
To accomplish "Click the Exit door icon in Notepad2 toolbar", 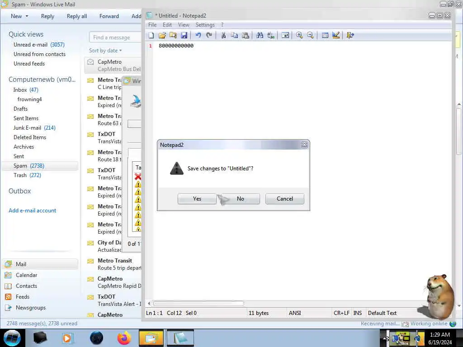I will tap(350, 35).
